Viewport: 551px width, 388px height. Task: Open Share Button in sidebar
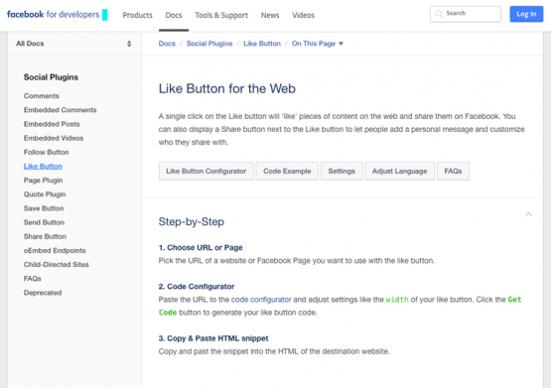[45, 236]
